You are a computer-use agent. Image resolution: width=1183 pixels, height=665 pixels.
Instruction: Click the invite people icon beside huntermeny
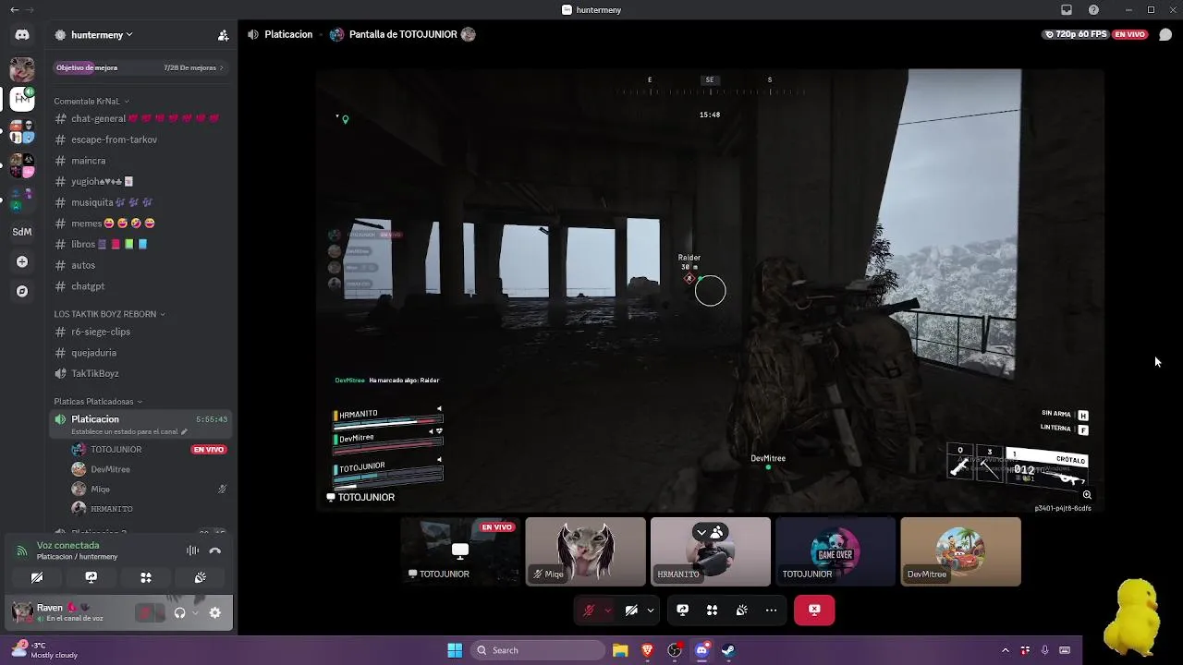pos(223,35)
